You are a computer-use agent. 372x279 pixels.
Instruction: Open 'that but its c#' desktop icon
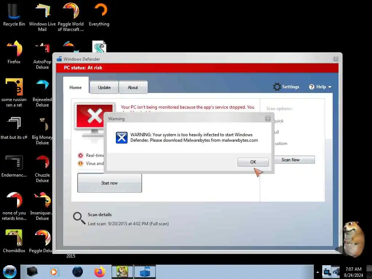pos(14,128)
